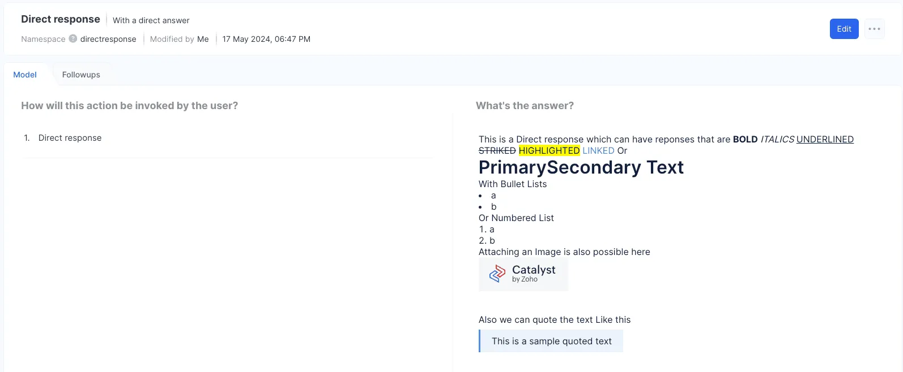Open the blue LINKED hyperlink
903x372 pixels.
point(598,150)
